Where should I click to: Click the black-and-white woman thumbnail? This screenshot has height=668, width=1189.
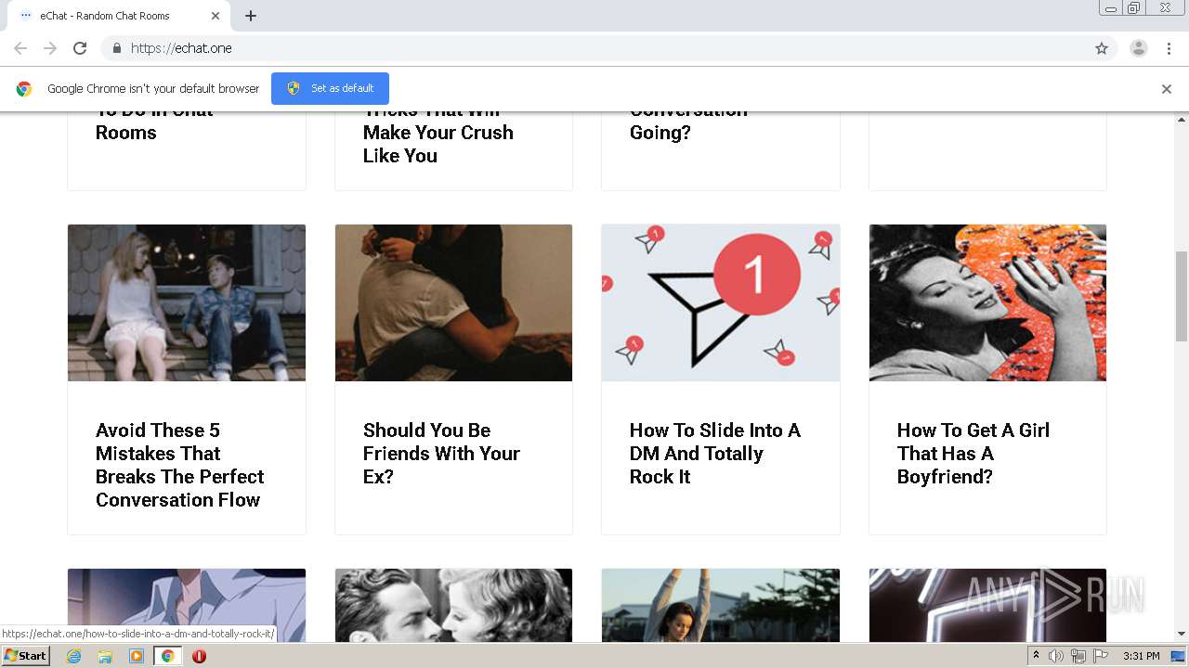pyautogui.click(x=987, y=302)
